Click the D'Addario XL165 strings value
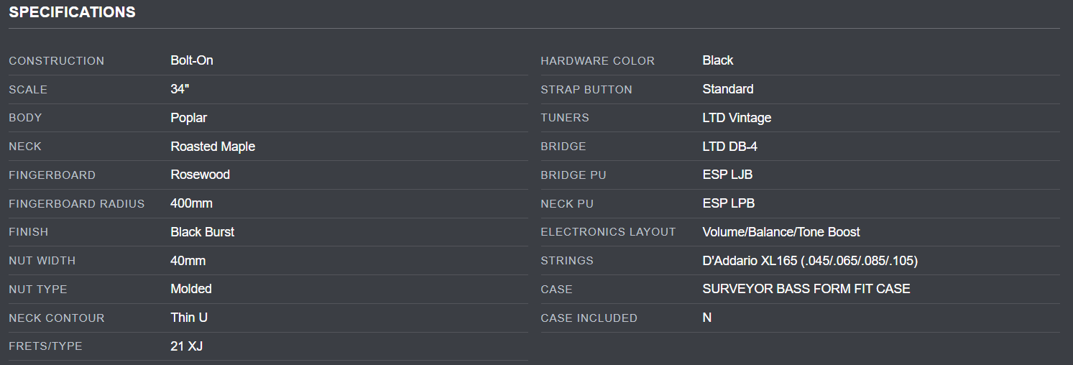 (x=810, y=261)
